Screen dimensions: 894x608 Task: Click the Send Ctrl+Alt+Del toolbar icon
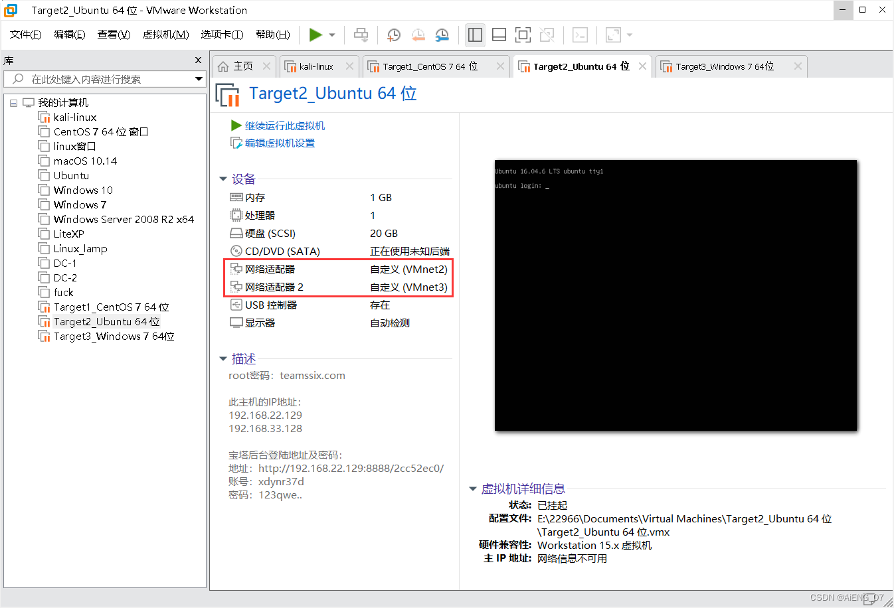pos(361,35)
